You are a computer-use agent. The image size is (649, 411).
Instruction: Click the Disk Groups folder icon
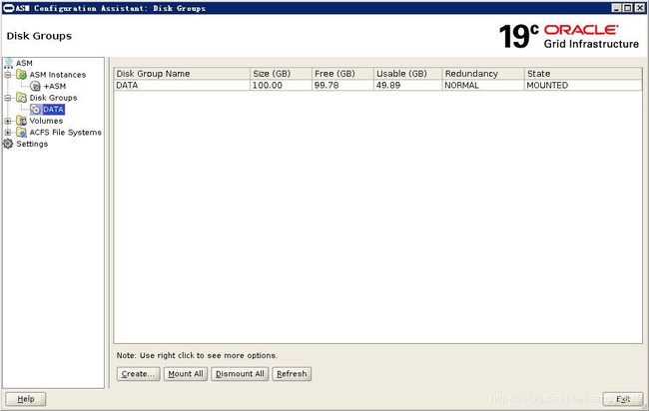[x=22, y=98]
